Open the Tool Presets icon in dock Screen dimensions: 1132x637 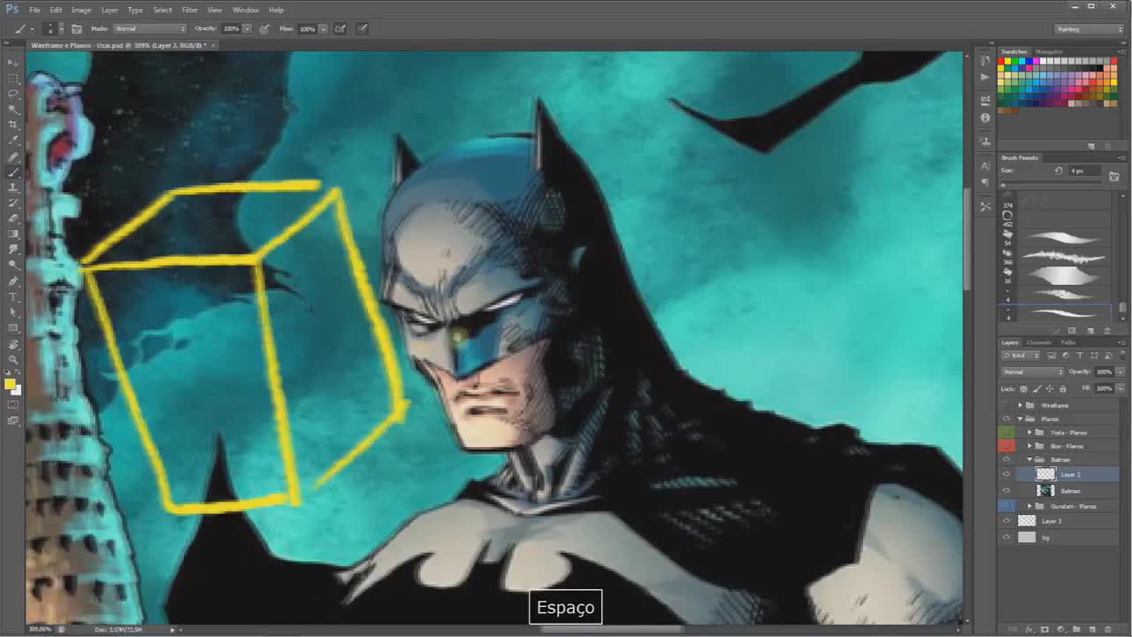[x=985, y=206]
